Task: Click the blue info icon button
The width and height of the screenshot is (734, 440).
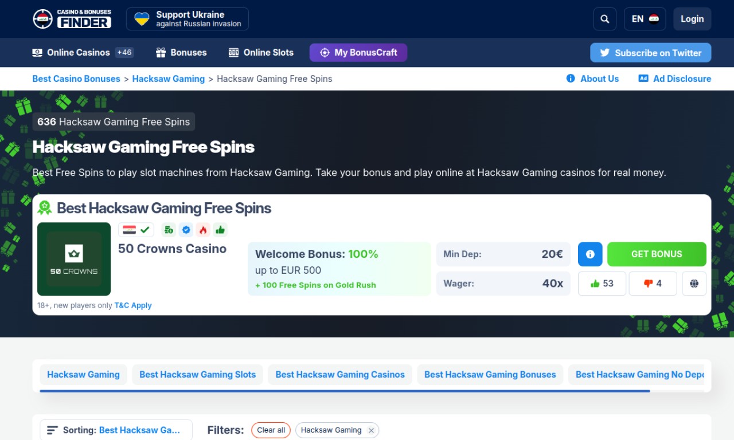Action: point(590,254)
